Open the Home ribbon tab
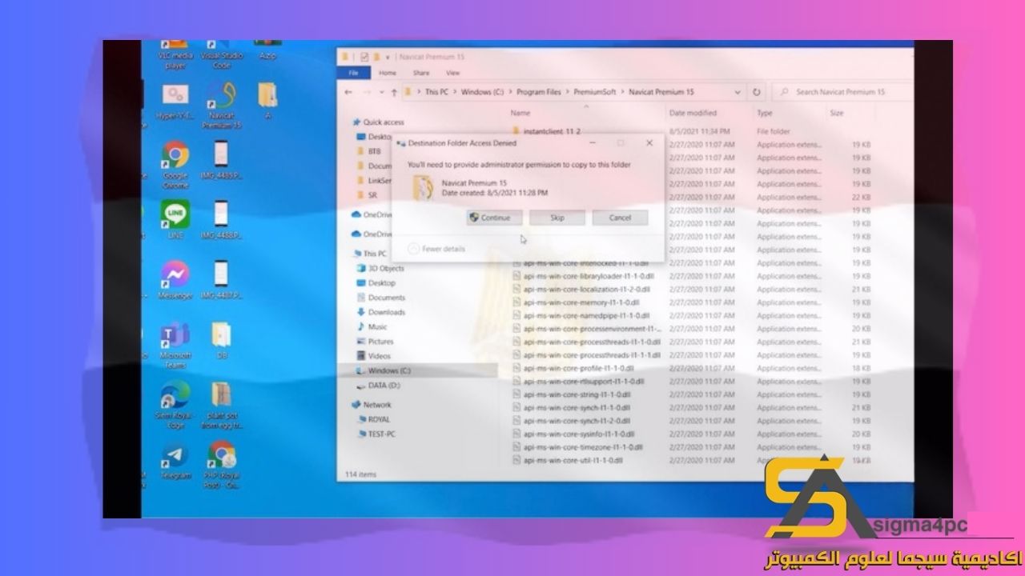Viewport: 1025px width, 576px height. point(388,73)
